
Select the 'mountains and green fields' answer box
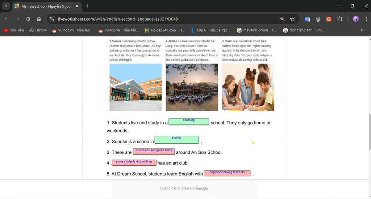[154, 151]
